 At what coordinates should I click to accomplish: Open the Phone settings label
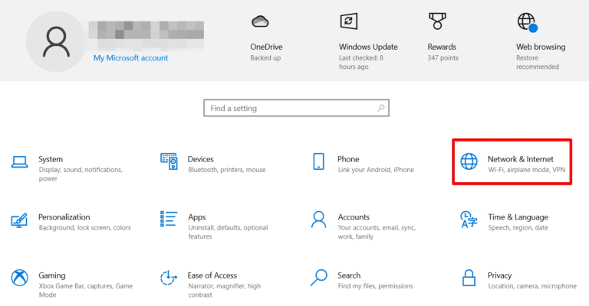(348, 159)
